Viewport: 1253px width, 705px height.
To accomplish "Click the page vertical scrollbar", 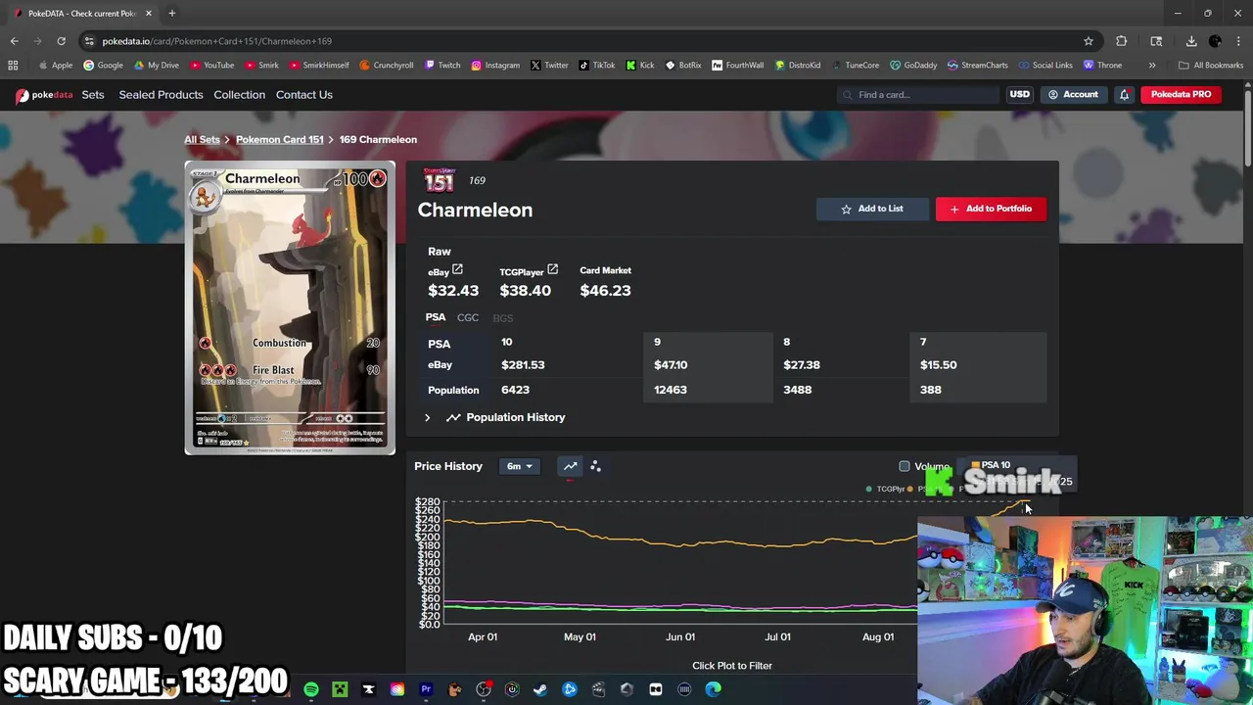I will click(1247, 127).
